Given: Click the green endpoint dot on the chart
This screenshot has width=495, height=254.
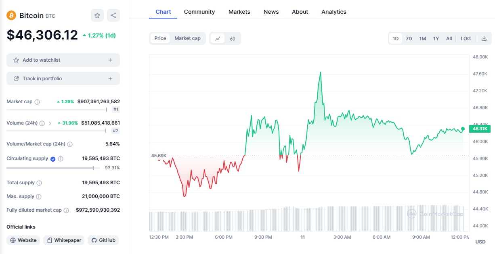Looking at the screenshot, I should [463, 129].
